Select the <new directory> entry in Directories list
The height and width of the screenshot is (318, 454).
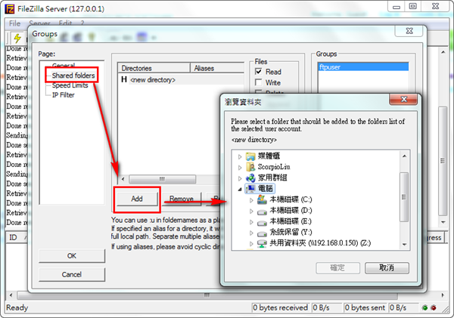tap(153, 80)
